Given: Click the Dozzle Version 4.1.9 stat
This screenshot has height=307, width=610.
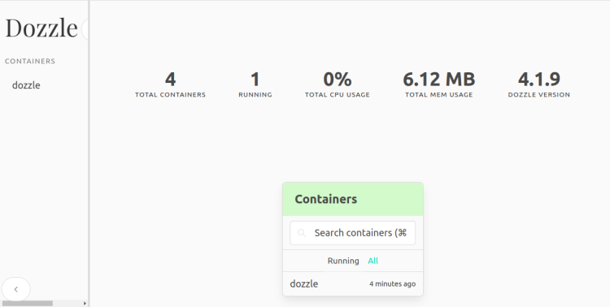Looking at the screenshot, I should [x=538, y=84].
